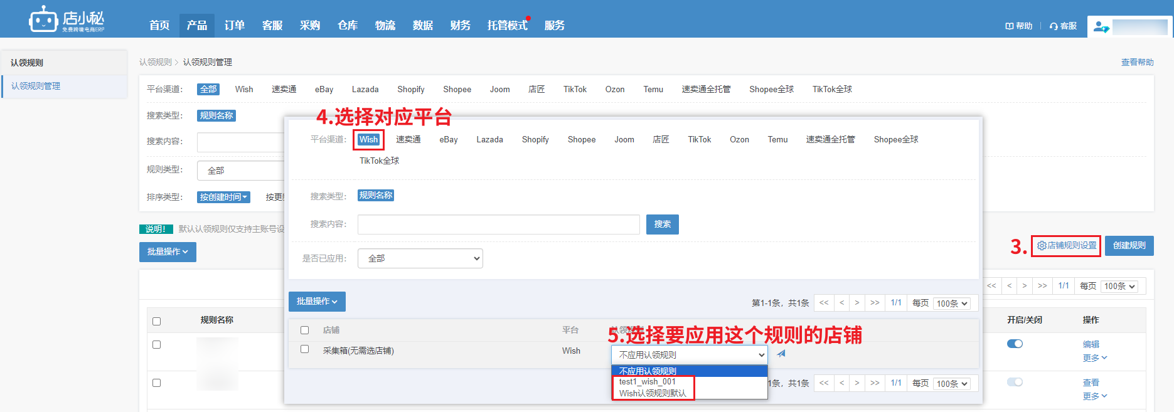Open background page 100条 per-page selector
This screenshot has width=1174, height=412.
coord(1120,286)
